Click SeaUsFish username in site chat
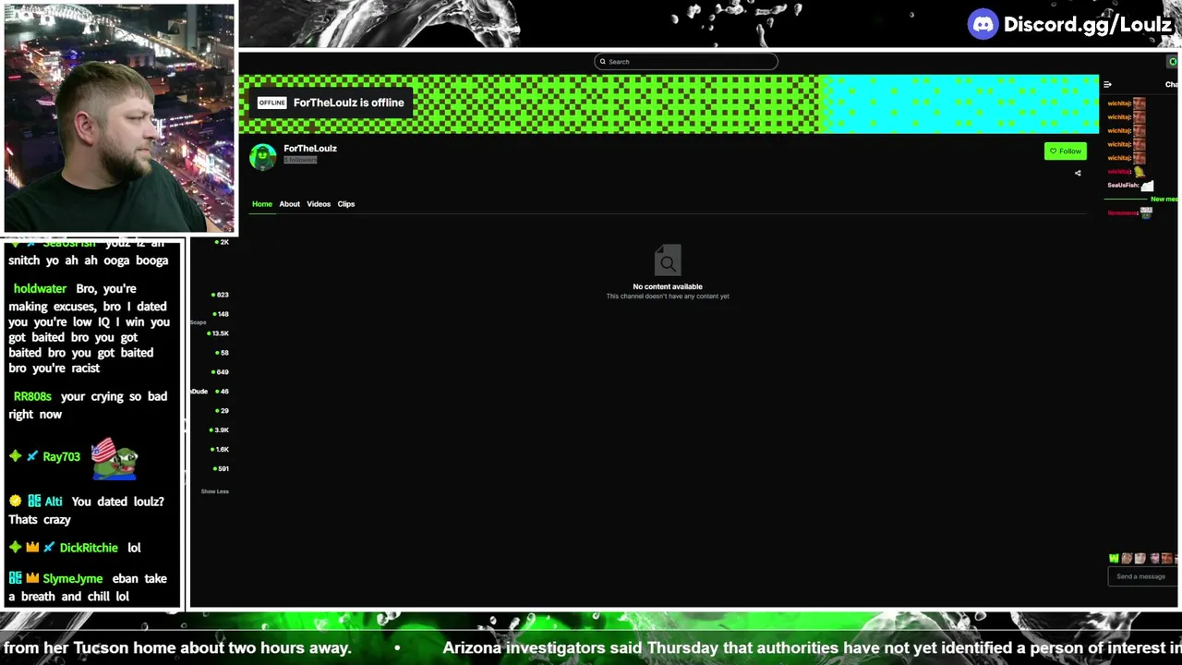This screenshot has height=665, width=1182. tap(1123, 186)
